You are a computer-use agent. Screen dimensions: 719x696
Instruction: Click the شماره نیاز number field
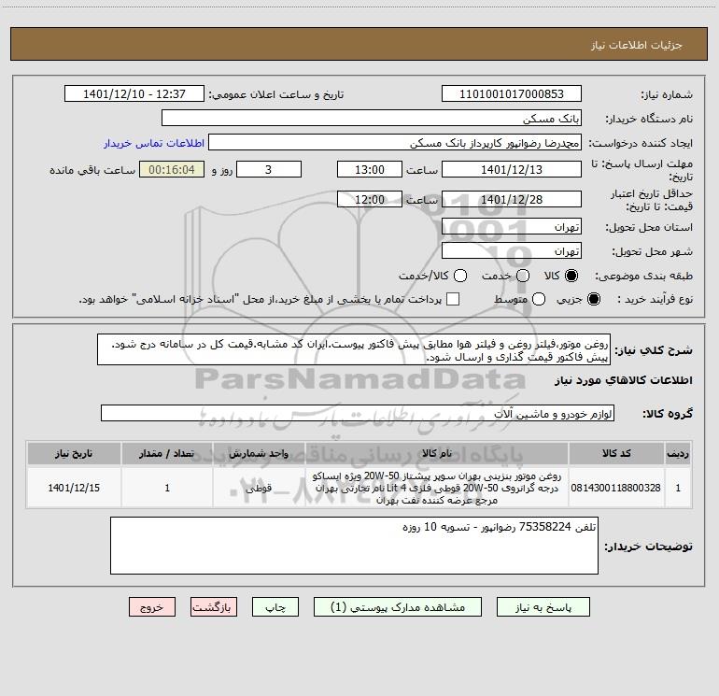pyautogui.click(x=511, y=94)
